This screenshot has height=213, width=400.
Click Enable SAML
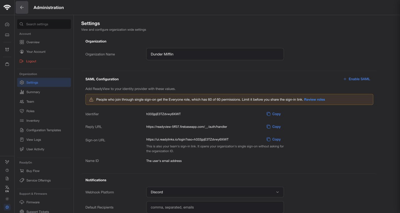(x=356, y=79)
